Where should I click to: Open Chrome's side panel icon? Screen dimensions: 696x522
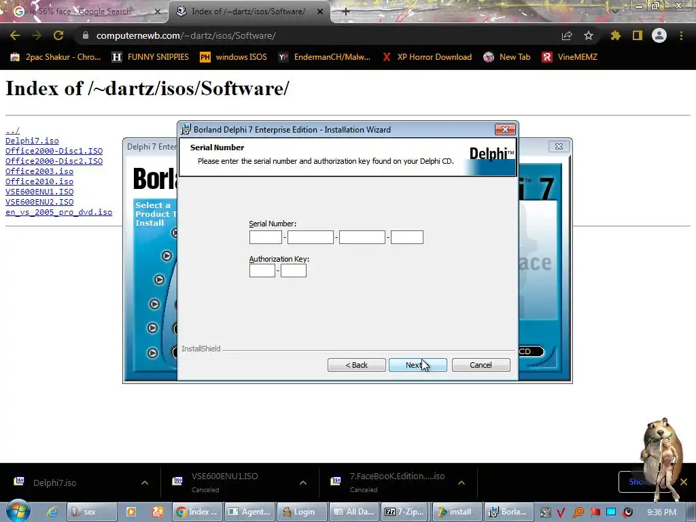coord(638,35)
